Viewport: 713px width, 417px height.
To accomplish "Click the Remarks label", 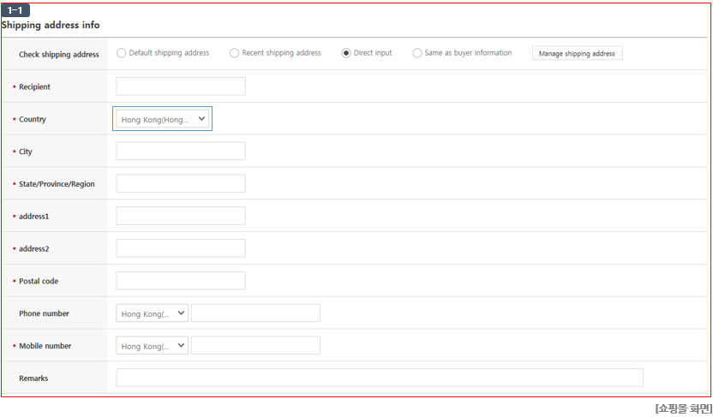I will pos(33,378).
